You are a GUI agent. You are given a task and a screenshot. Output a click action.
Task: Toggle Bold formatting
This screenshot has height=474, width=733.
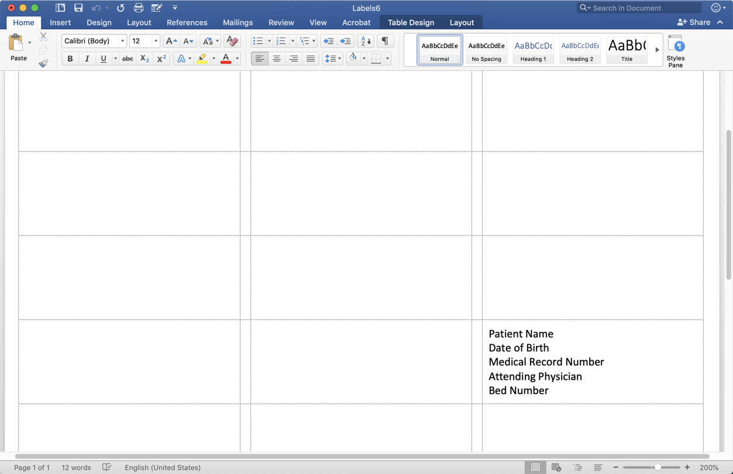coord(70,58)
